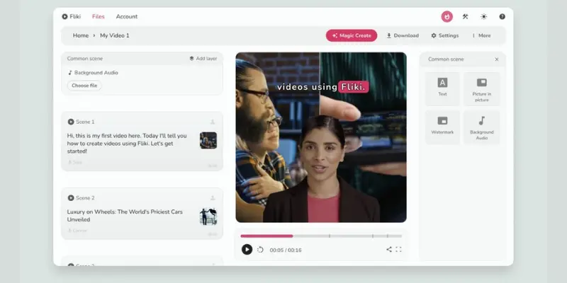Close the Common scene side panel

click(497, 59)
